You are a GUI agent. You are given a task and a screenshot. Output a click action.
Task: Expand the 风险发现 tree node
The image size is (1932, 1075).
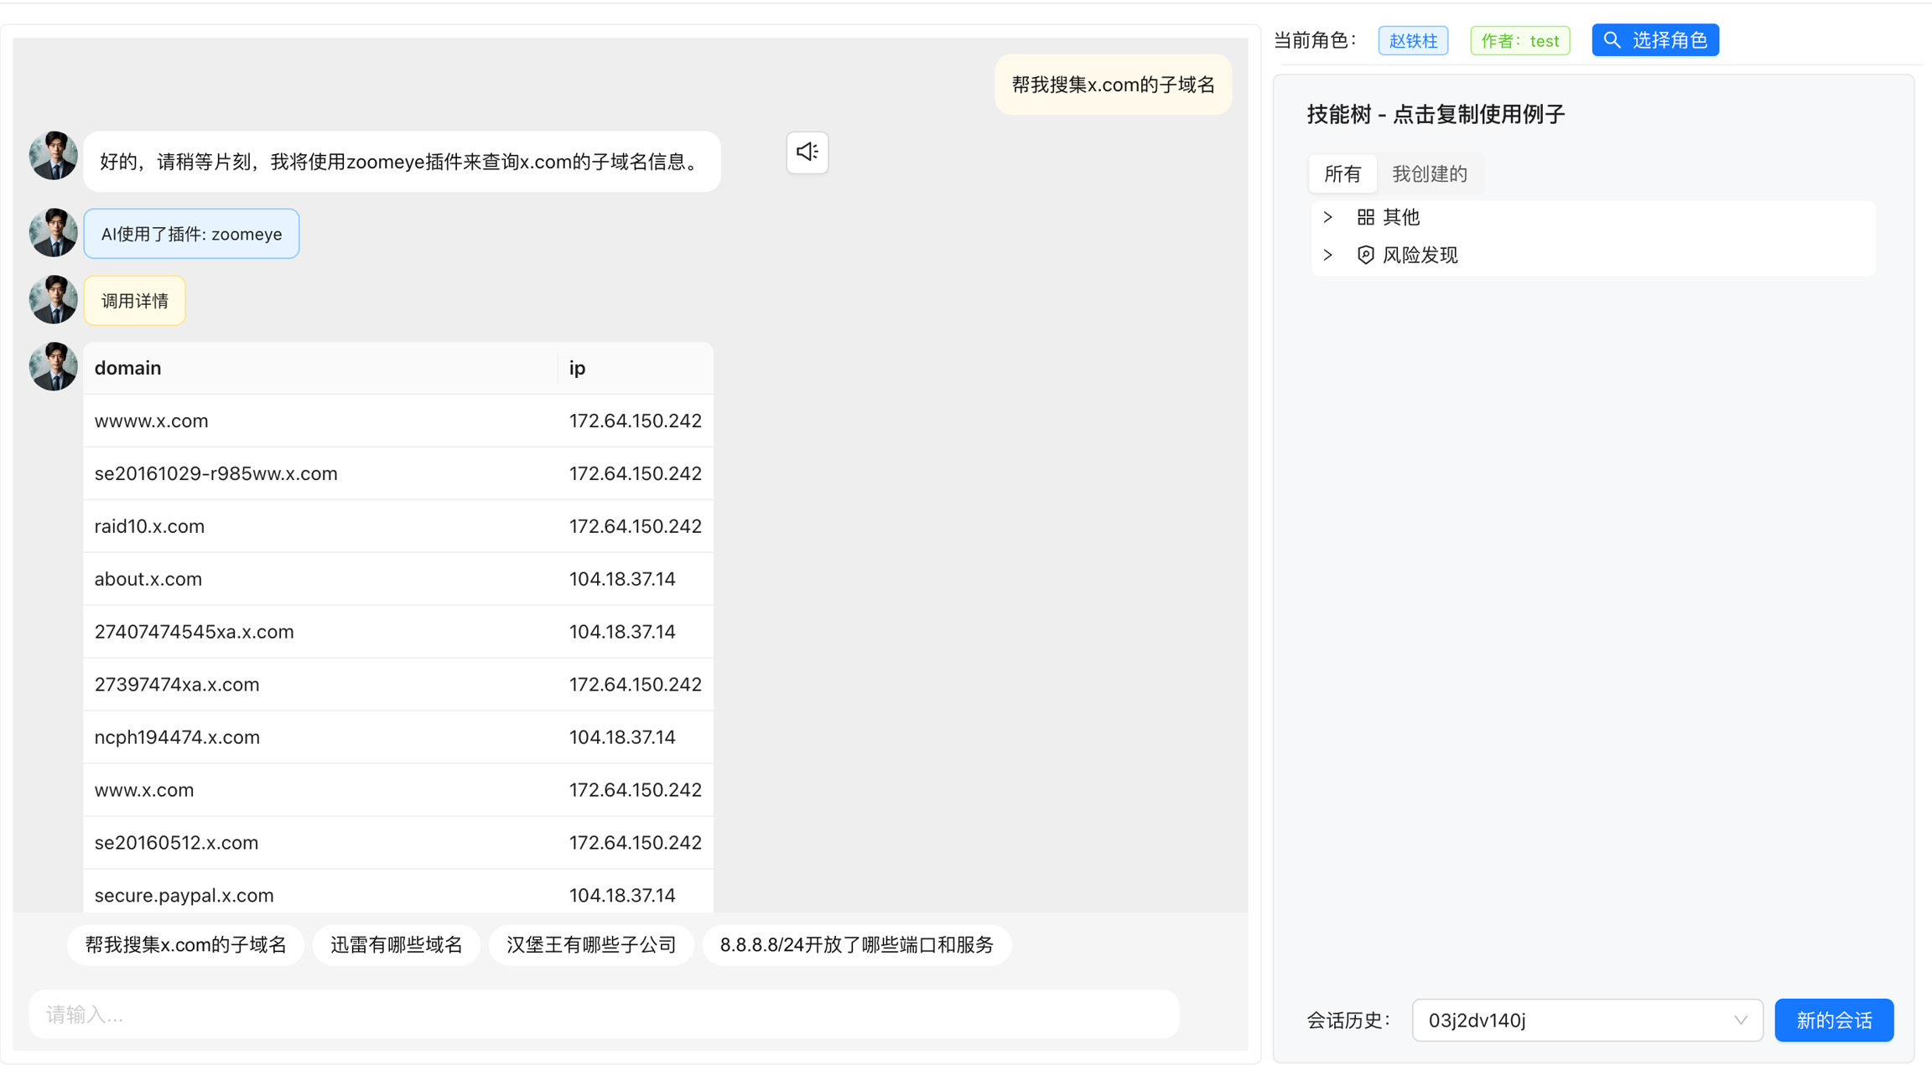[x=1327, y=255]
